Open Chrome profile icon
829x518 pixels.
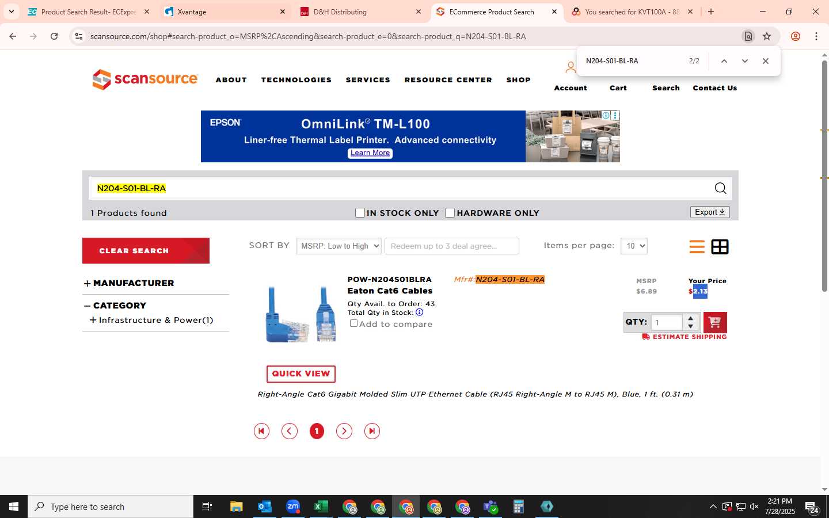796,36
